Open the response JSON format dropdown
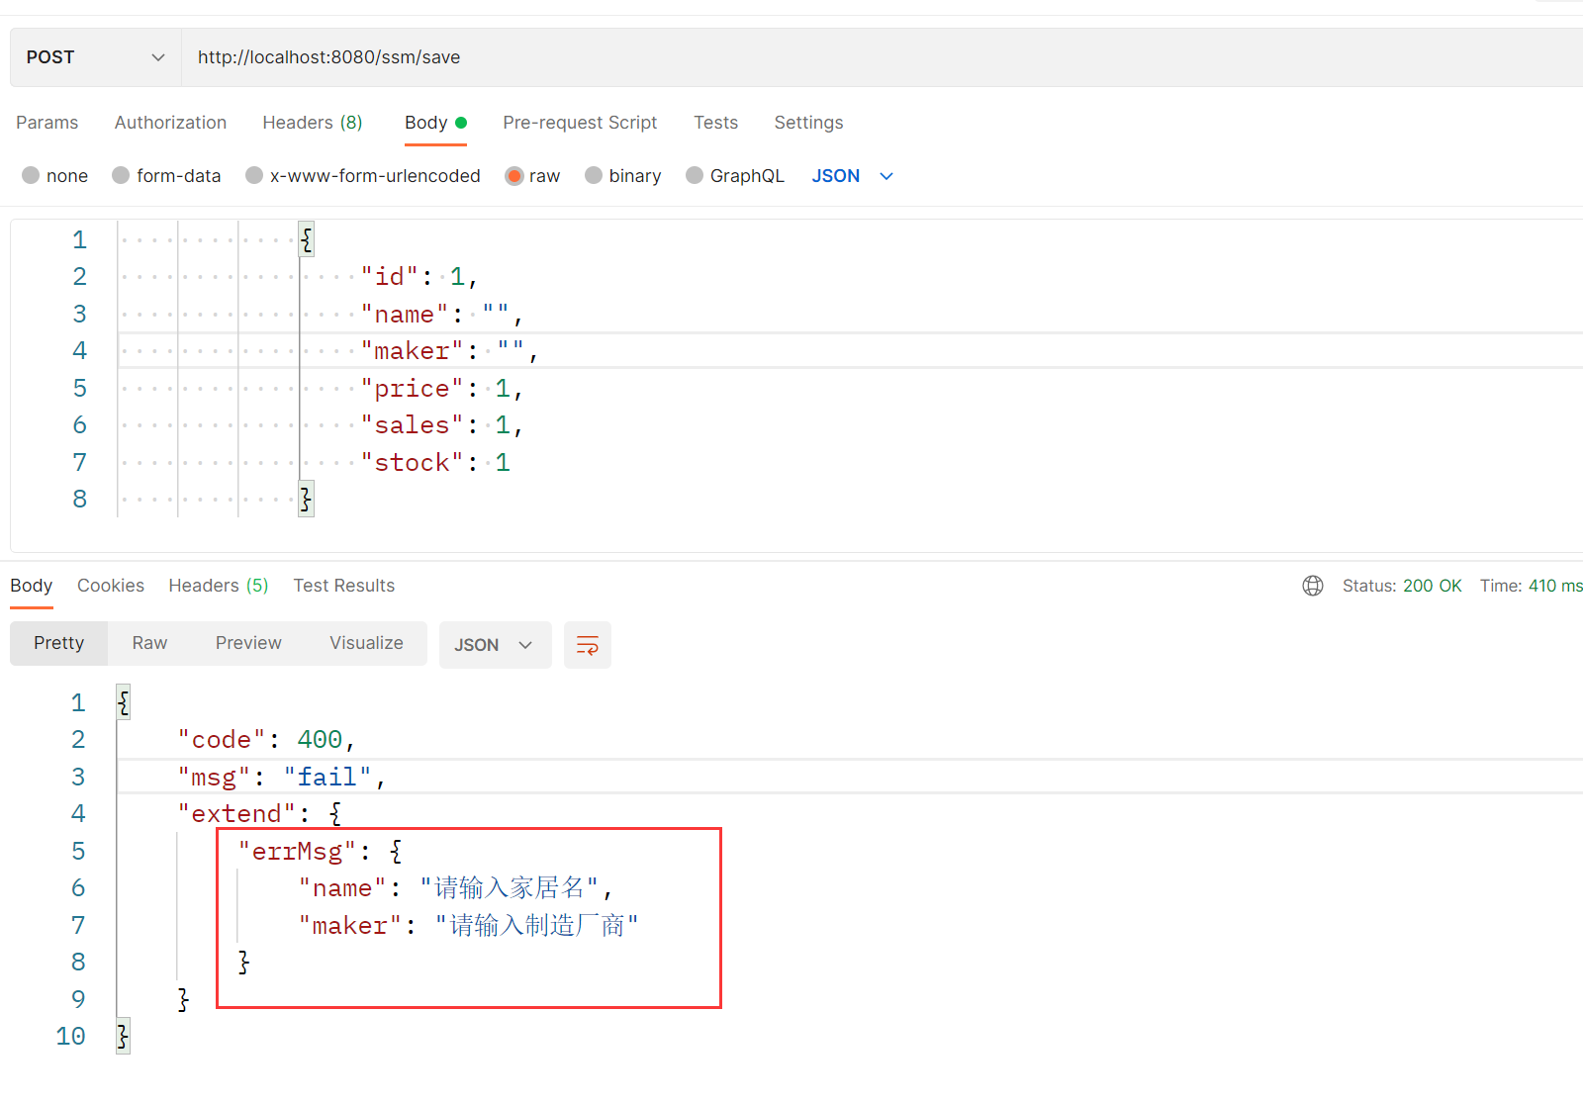The image size is (1583, 1104). 495,645
